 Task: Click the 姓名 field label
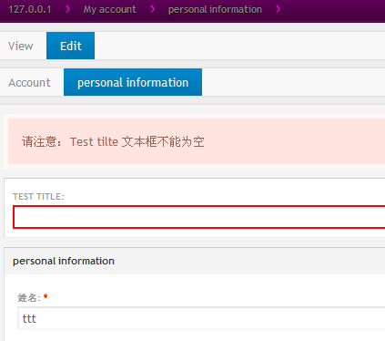pos(29,297)
